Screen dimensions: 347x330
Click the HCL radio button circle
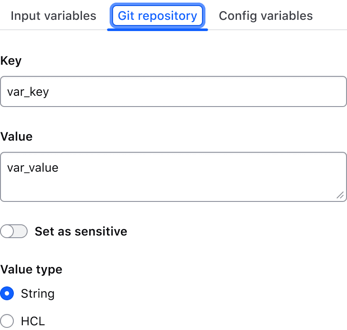tap(7, 321)
